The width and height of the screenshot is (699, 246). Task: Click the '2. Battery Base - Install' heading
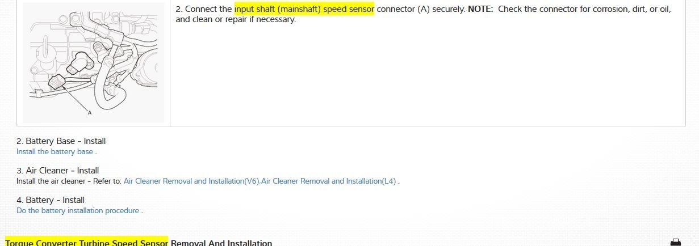click(61, 141)
